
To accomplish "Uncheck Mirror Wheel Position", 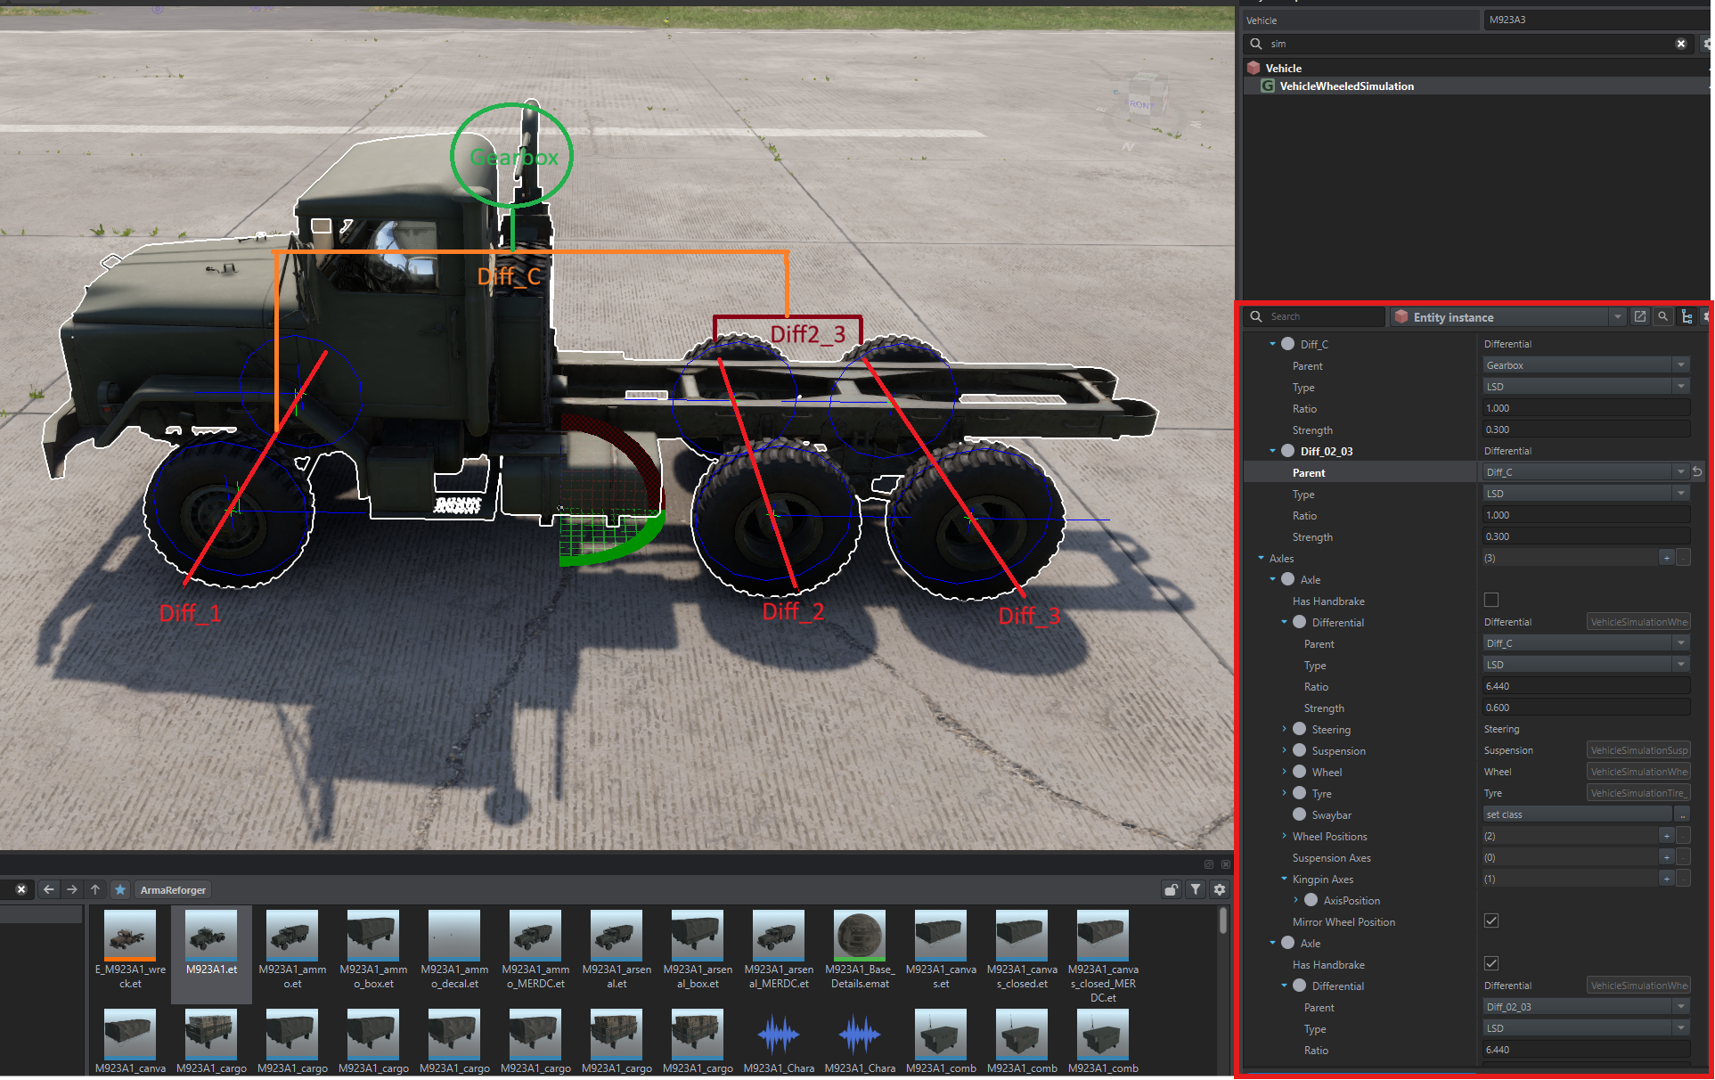I will pos(1491,921).
